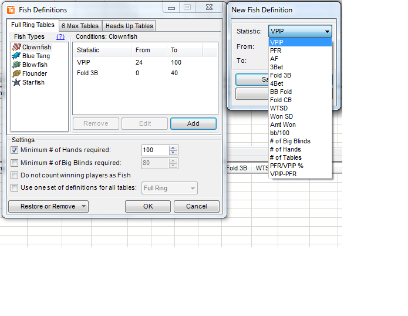Screen dimensions: 408x316
Task: Switch to Heads Up Tables tab
Action: tap(129, 26)
